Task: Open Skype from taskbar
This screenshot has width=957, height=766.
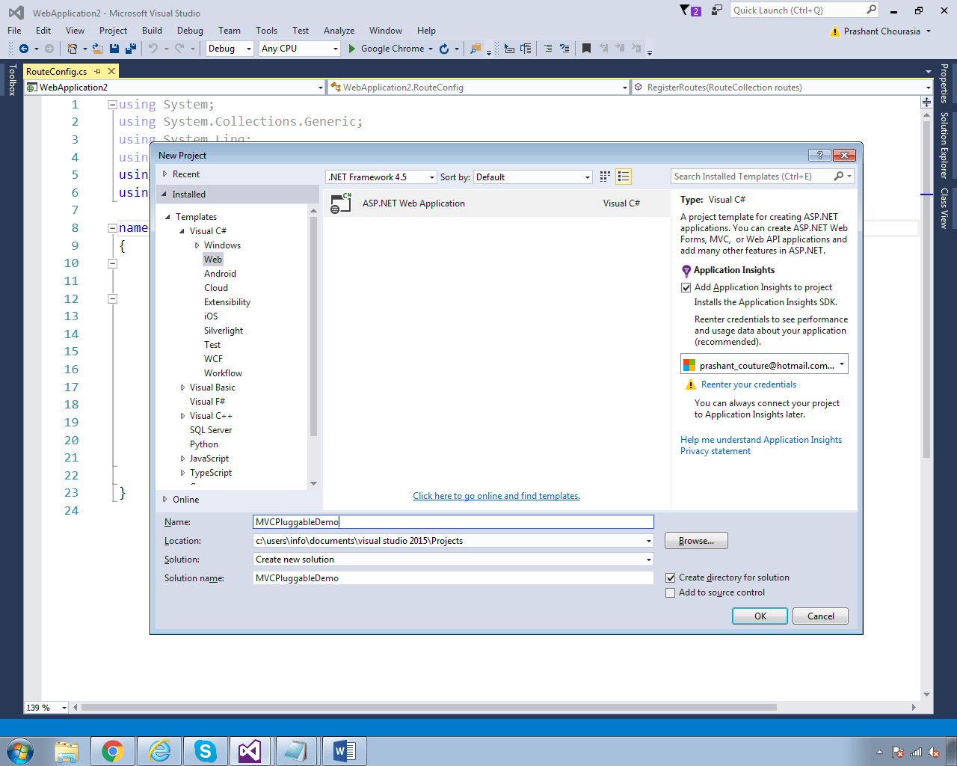Action: [205, 750]
